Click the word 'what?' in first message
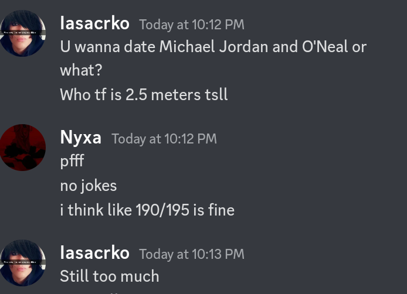Image resolution: width=407 pixels, height=294 pixels. pos(82,70)
